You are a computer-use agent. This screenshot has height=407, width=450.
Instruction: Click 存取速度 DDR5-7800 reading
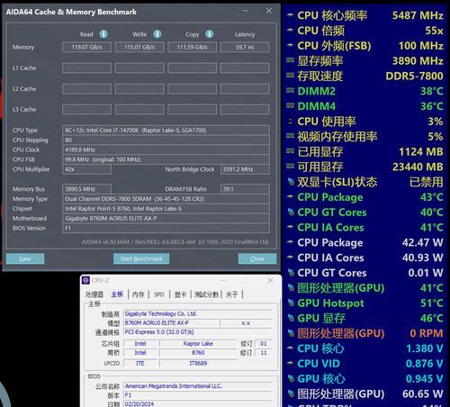click(414, 76)
